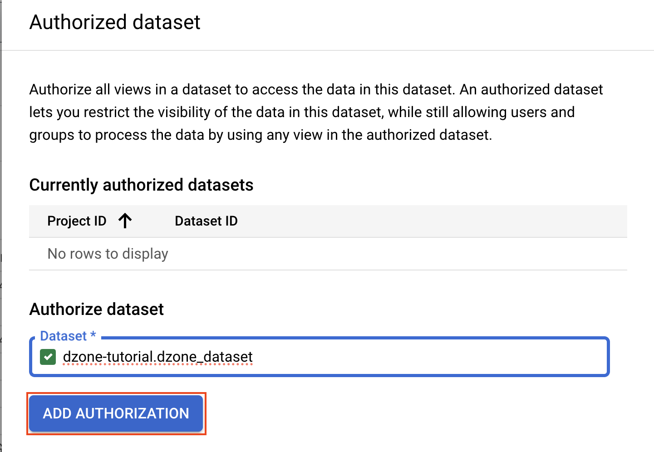Click the Dataset input to choose another dataset
Image resolution: width=654 pixels, height=452 pixels.
tap(318, 357)
